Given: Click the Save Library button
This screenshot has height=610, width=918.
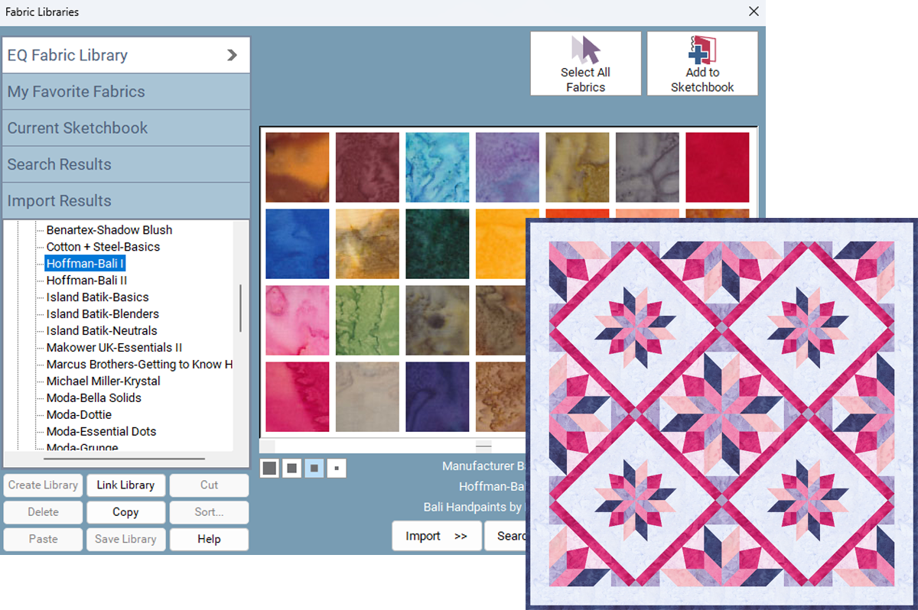Looking at the screenshot, I should [125, 539].
